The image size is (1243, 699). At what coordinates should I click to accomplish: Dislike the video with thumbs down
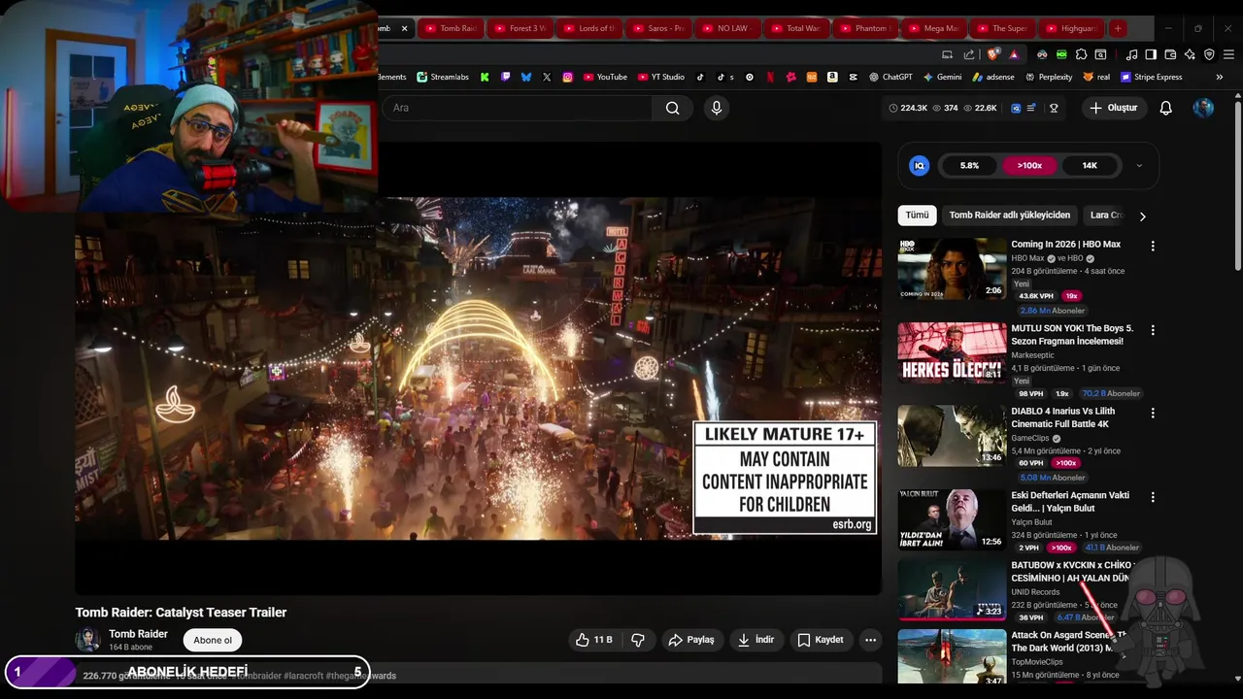click(638, 640)
